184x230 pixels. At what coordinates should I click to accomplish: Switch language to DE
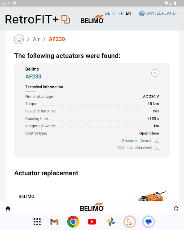point(108,13)
